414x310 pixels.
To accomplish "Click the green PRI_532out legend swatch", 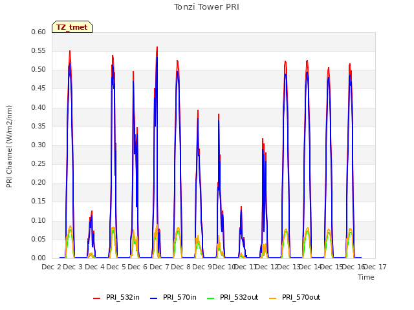I will [211, 298].
